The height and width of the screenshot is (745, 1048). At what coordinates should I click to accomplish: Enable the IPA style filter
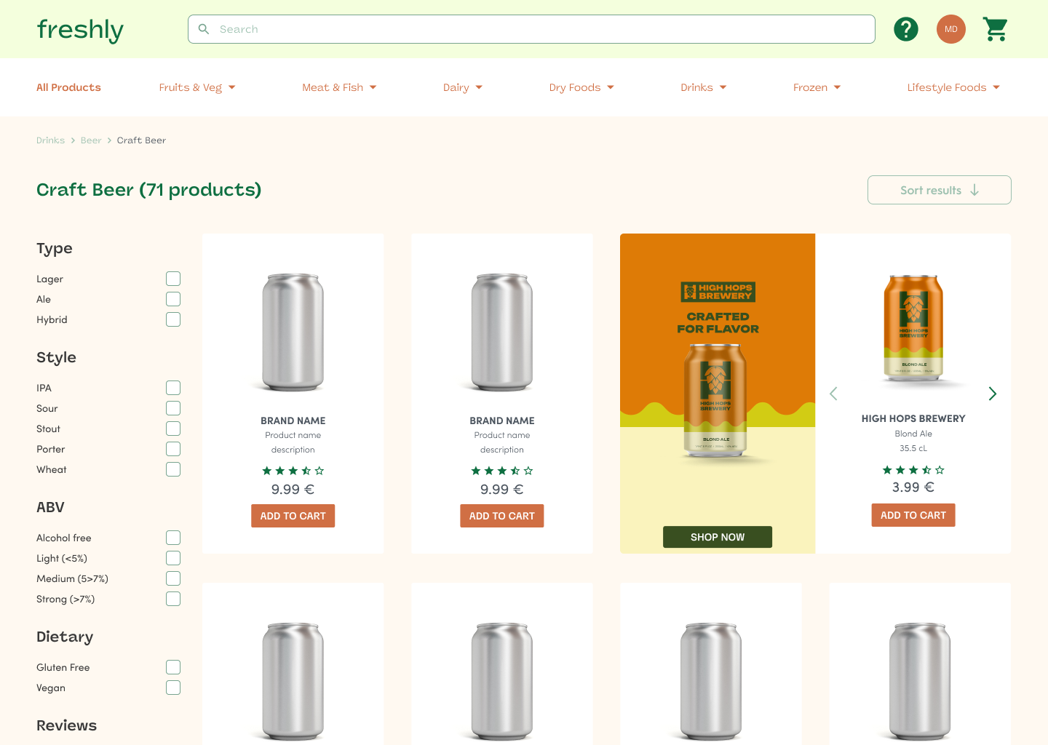173,388
